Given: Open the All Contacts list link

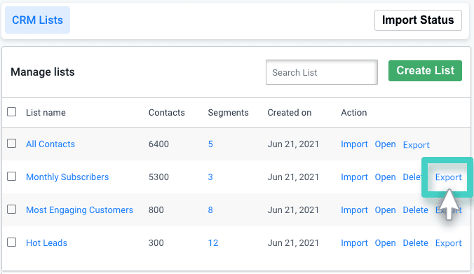Looking at the screenshot, I should (50, 144).
